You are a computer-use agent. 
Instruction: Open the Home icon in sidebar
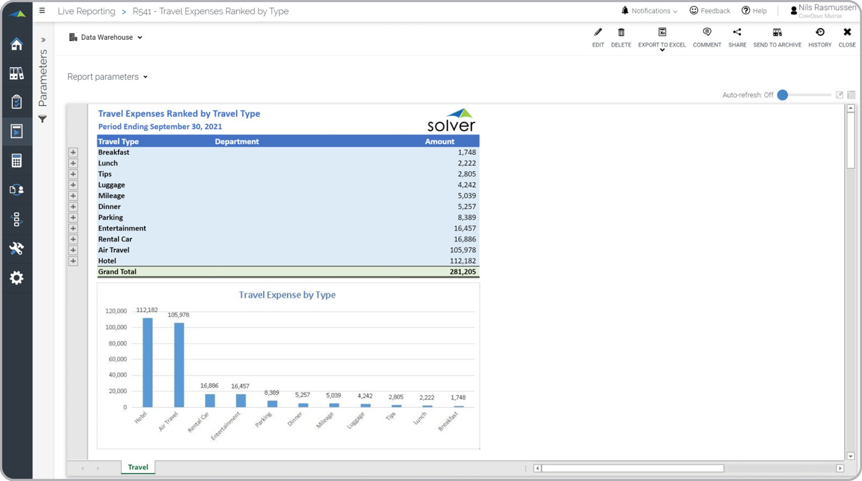17,44
